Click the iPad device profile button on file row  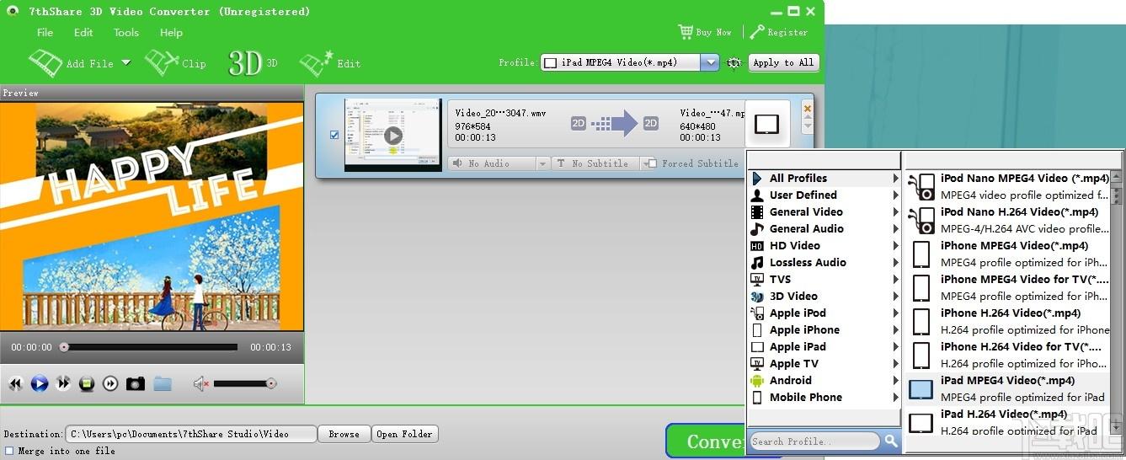[x=767, y=124]
